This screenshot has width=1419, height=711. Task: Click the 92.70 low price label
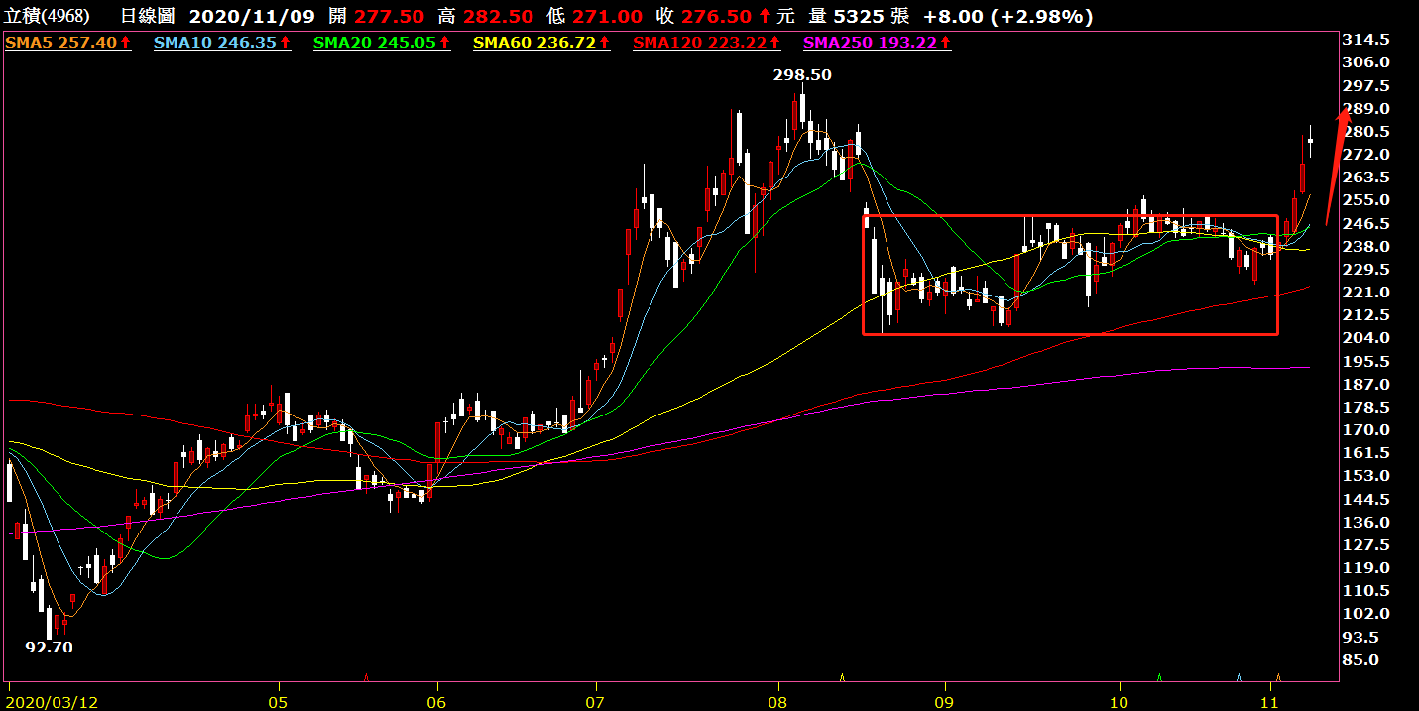[x=49, y=647]
